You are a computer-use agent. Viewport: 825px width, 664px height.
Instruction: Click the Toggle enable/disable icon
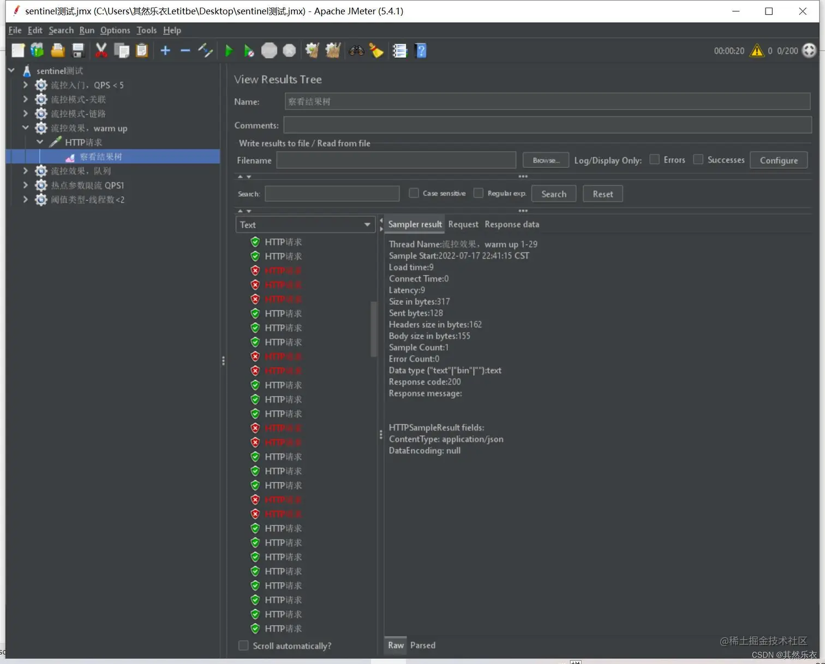tap(205, 51)
